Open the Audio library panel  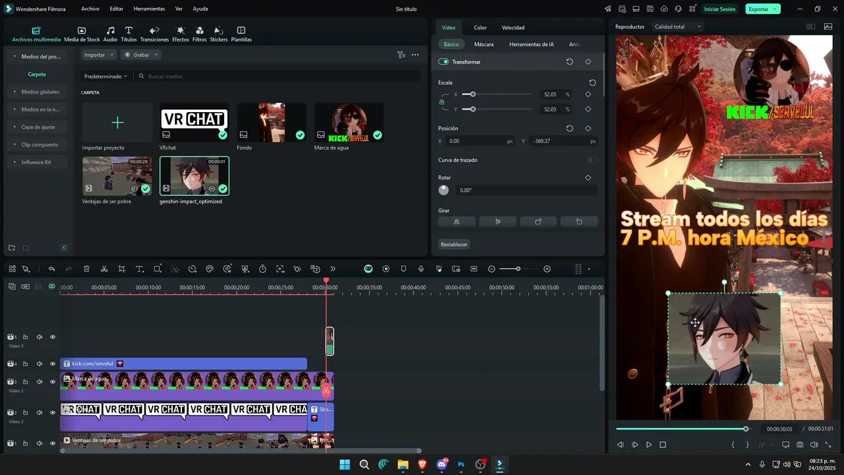(x=110, y=34)
